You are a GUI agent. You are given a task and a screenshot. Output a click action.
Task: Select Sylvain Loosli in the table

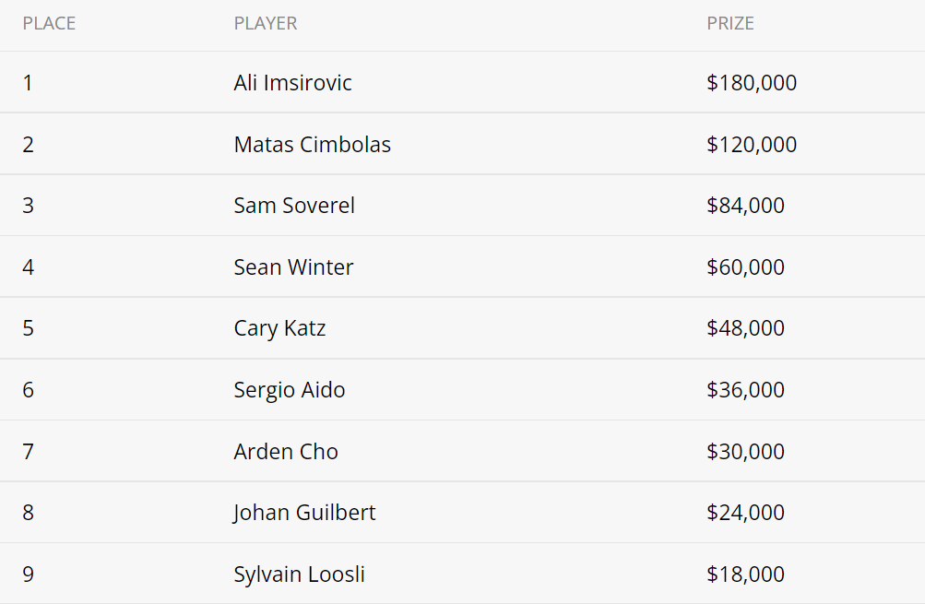tap(299, 574)
